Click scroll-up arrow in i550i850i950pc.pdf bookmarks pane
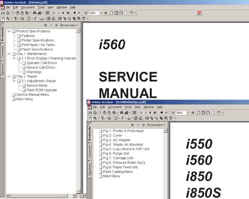This screenshot has width=249, height=199. click(165, 131)
